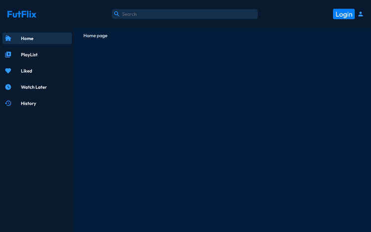Select the Home text label in sidebar
Viewport: 371px width, 232px height.
[x=27, y=38]
